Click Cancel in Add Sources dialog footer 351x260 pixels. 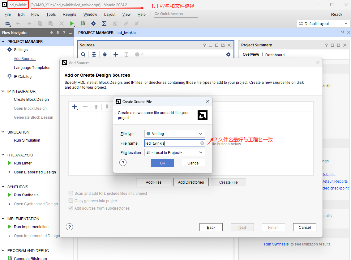305,227
